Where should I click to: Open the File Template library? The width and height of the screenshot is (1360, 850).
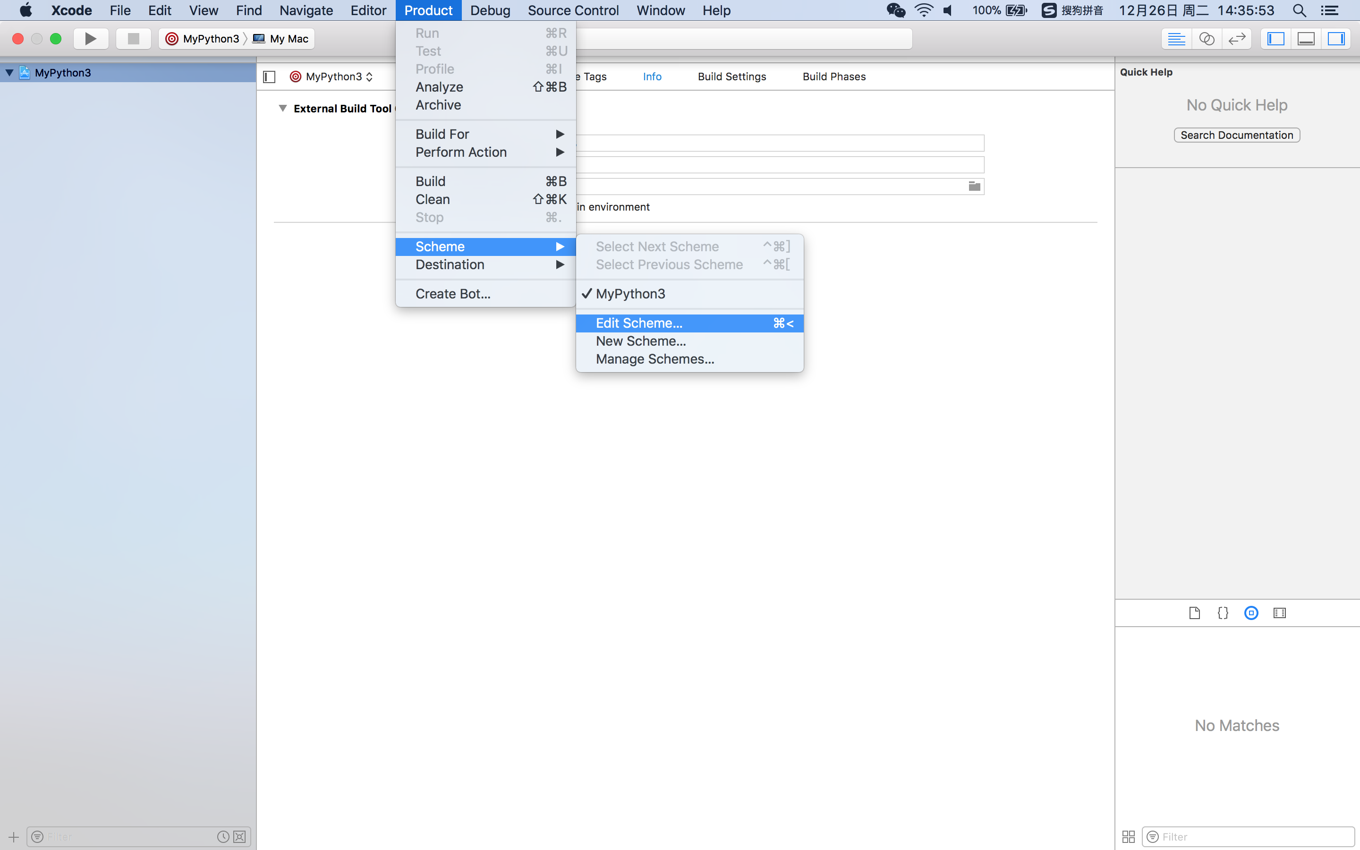(x=1195, y=613)
